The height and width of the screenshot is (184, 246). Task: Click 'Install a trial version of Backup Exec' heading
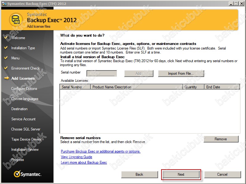click(93, 57)
